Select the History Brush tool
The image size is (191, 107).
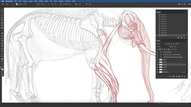pyautogui.click(x=2, y=36)
